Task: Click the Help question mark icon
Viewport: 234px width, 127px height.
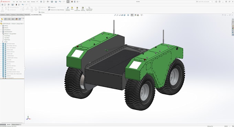Action: 220,2
